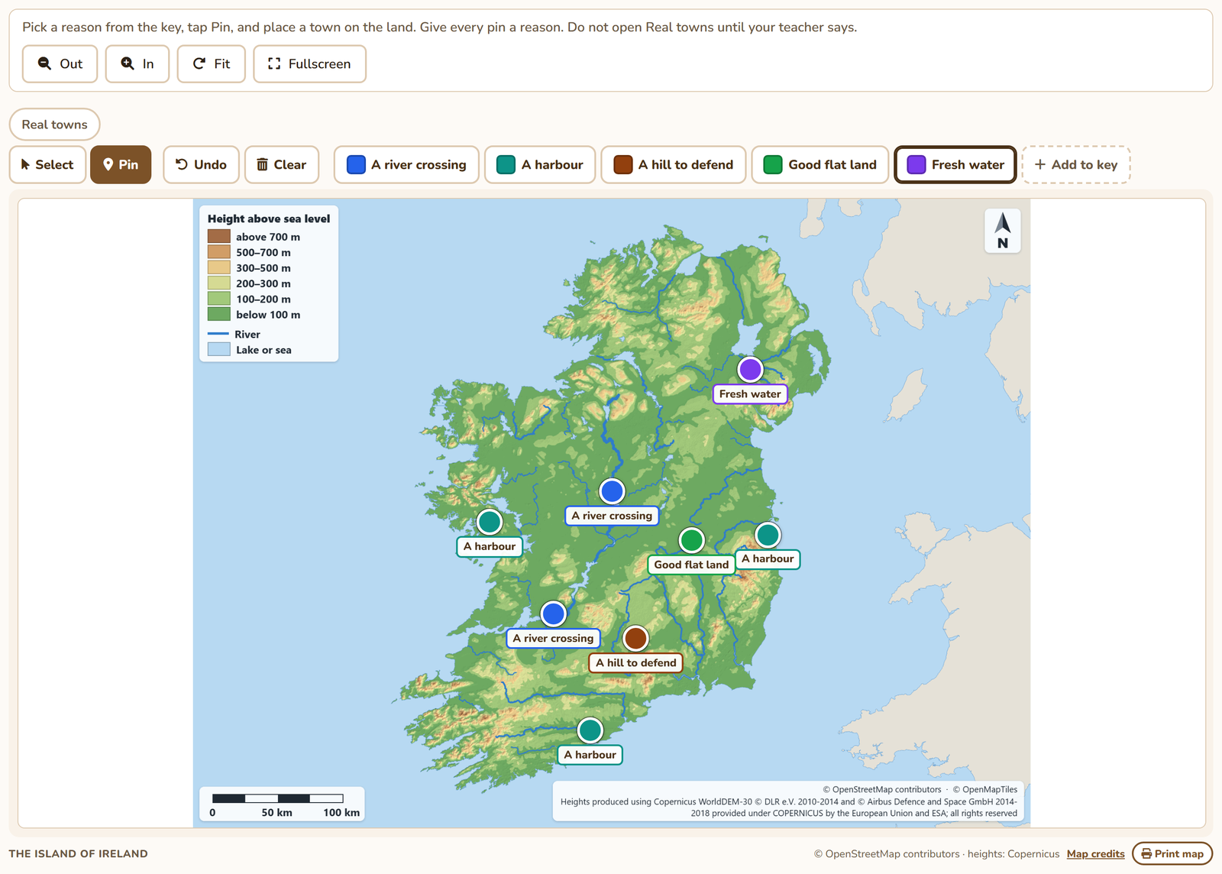The image size is (1222, 874).
Task: Zoom out with the Out button
Action: [x=60, y=63]
